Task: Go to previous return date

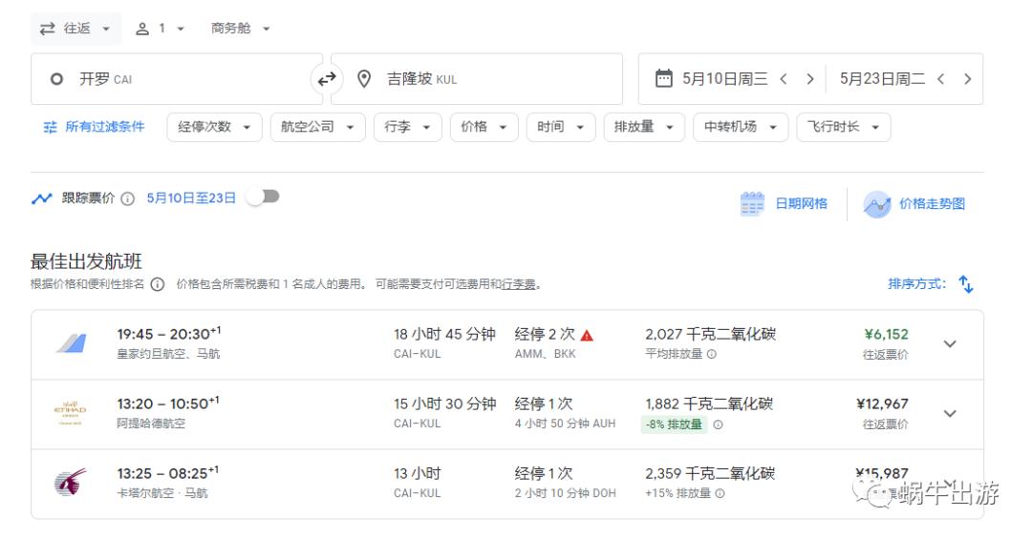Action: 940,79
